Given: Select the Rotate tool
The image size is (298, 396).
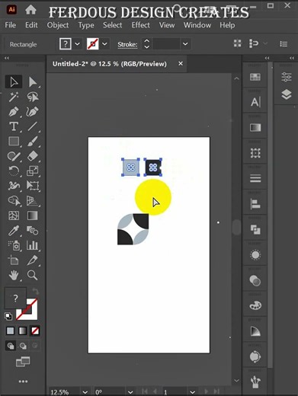Looking at the screenshot, I should (x=14, y=171).
